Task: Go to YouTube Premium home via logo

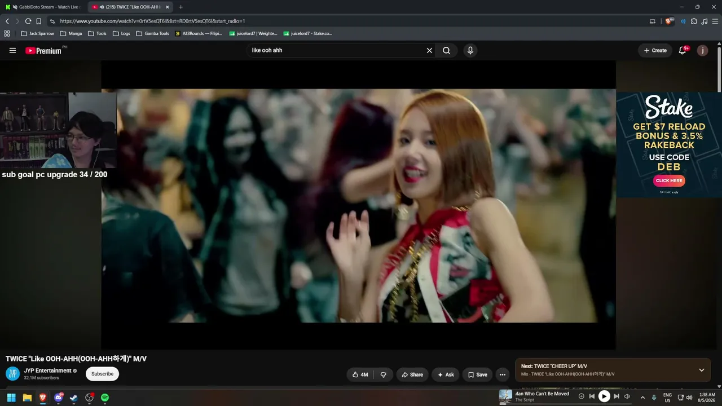Action: point(43,51)
